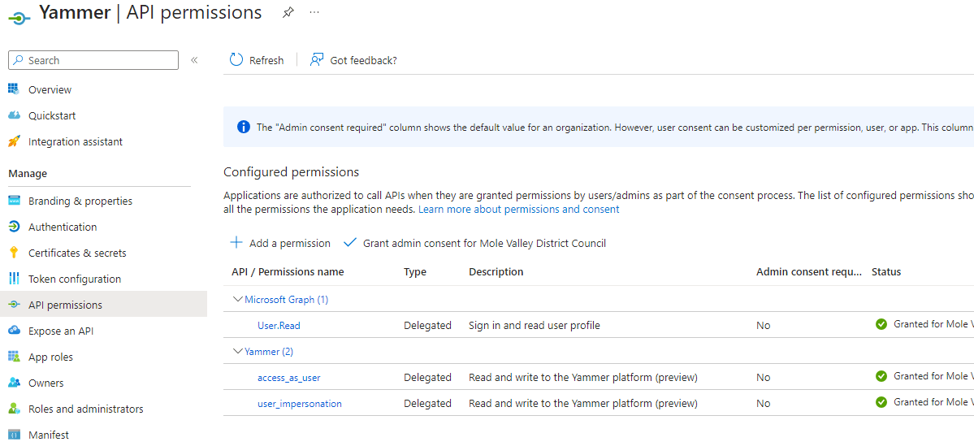Open the more options ellipsis menu
This screenshot has width=974, height=446.
[314, 12]
